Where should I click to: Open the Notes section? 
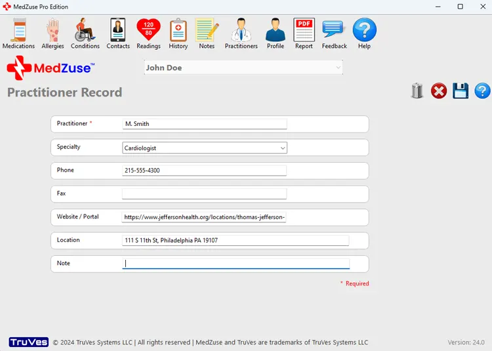pos(207,33)
